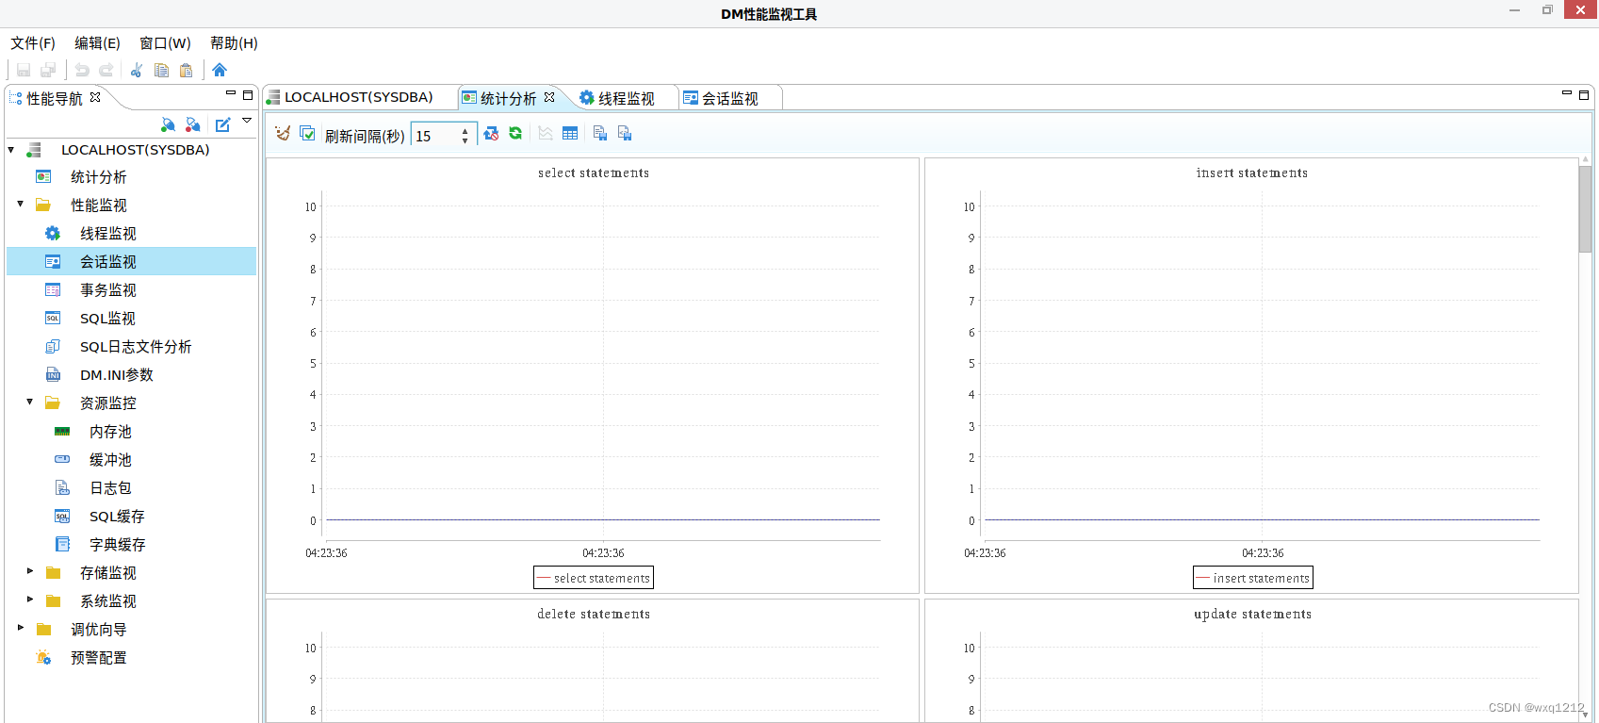This screenshot has width=1599, height=723.
Task: Select 日志包 tree item
Action: 110,488
